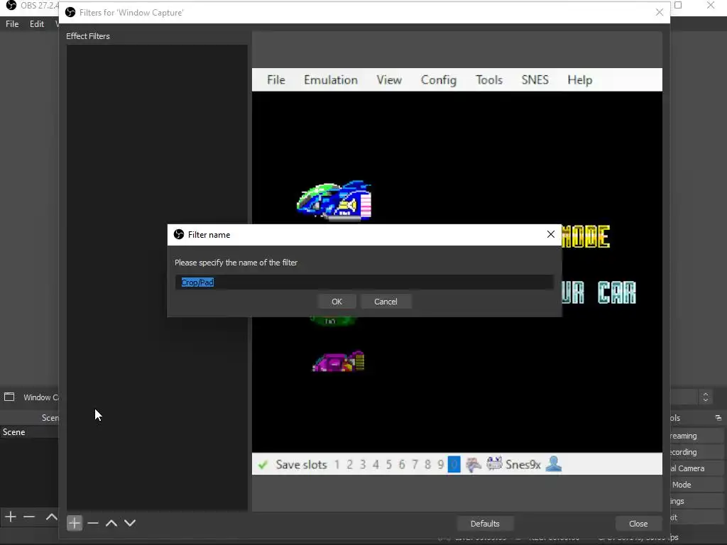The image size is (727, 545).
Task: Remove the selected filter with the minus icon
Action: [x=93, y=523]
